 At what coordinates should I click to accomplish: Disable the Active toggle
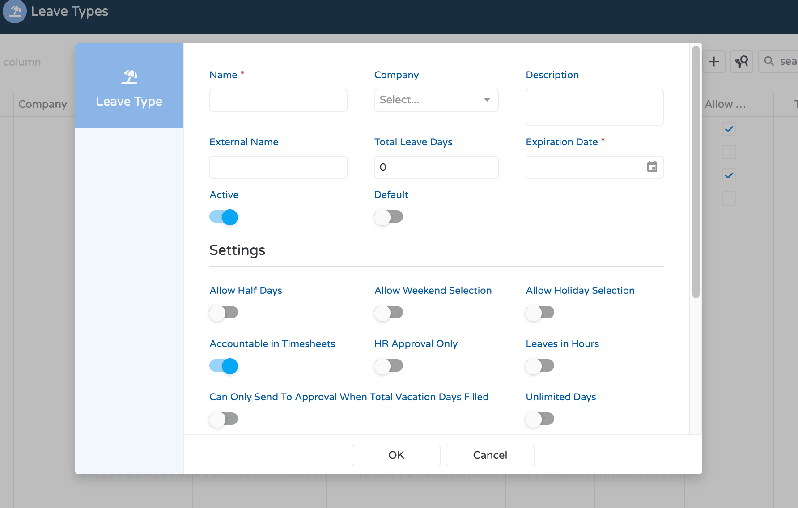click(x=224, y=217)
